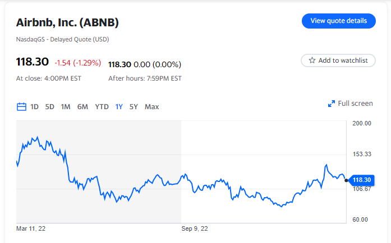Add ABNB to watchlist
391x243 pixels.
[338, 60]
